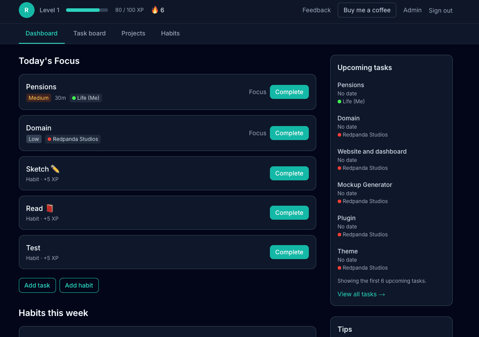
Task: Click the red dot under Theme in Upcoming tasks
Action: tap(339, 268)
